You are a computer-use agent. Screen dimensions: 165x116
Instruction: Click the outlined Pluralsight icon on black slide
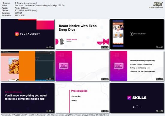(131, 34)
